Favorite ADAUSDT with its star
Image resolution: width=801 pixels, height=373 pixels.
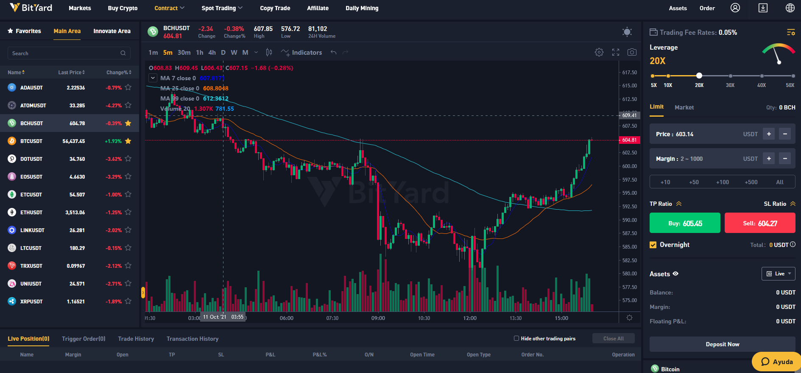click(x=128, y=87)
